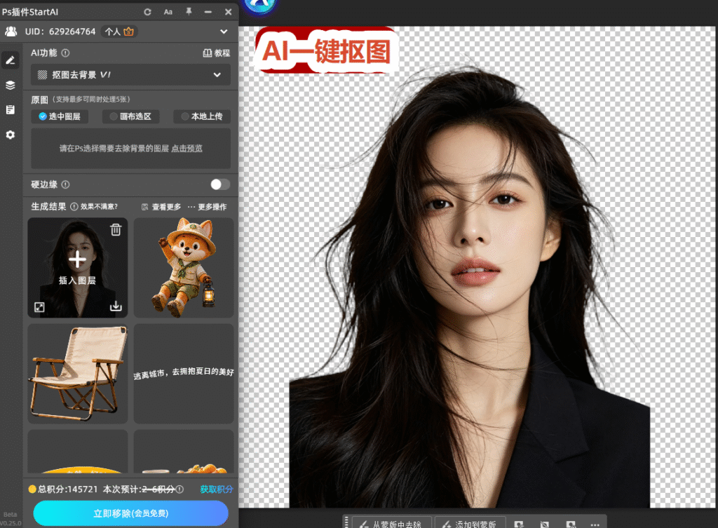The image size is (718, 528).
Task: Select the 逃离城市 text result thumbnail
Action: [184, 374]
